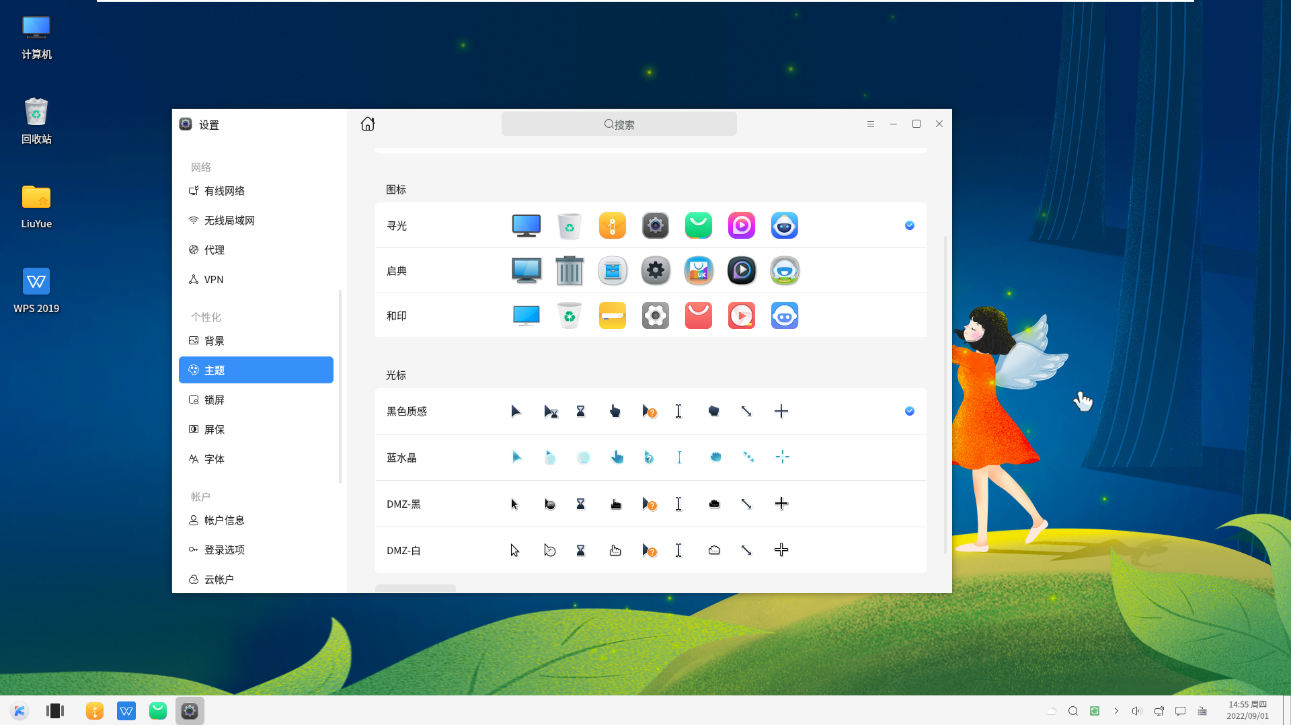Click the keyboard input method tray icon
This screenshot has width=1291, height=725.
(x=1202, y=711)
